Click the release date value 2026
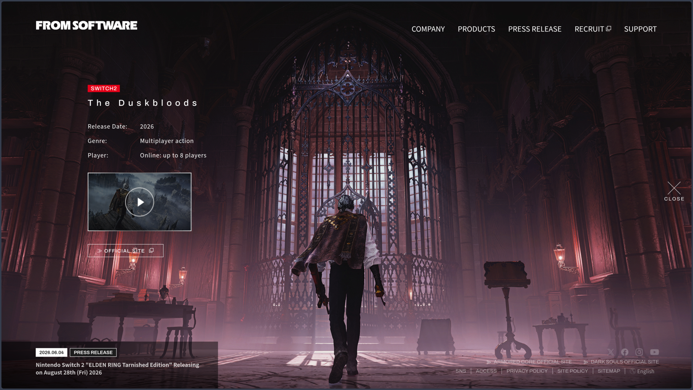This screenshot has width=693, height=390. click(147, 126)
